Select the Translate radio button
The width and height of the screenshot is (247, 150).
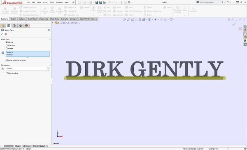[x=7, y=45]
